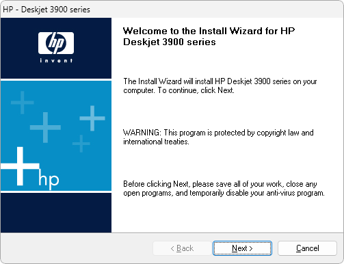This screenshot has height=264, width=344.
Task: Click the 'HP - Deskjet 3900 series' window title
Action: tap(47, 10)
